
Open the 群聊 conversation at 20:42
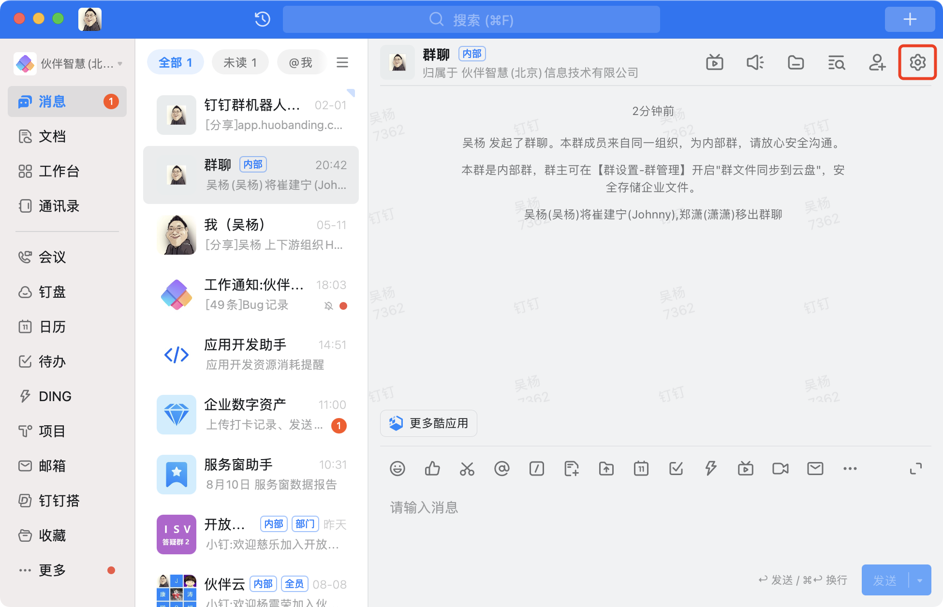pyautogui.click(x=251, y=175)
